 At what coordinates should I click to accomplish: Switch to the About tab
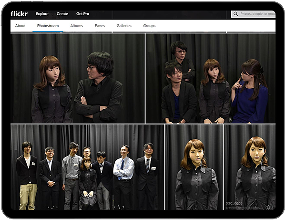(x=20, y=26)
